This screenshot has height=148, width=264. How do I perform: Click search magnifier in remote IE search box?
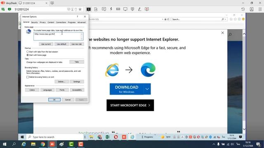pyautogui.click(x=223, y=19)
